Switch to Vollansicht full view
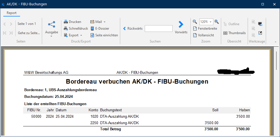The width and height of the screenshot is (280, 137). point(204,35)
